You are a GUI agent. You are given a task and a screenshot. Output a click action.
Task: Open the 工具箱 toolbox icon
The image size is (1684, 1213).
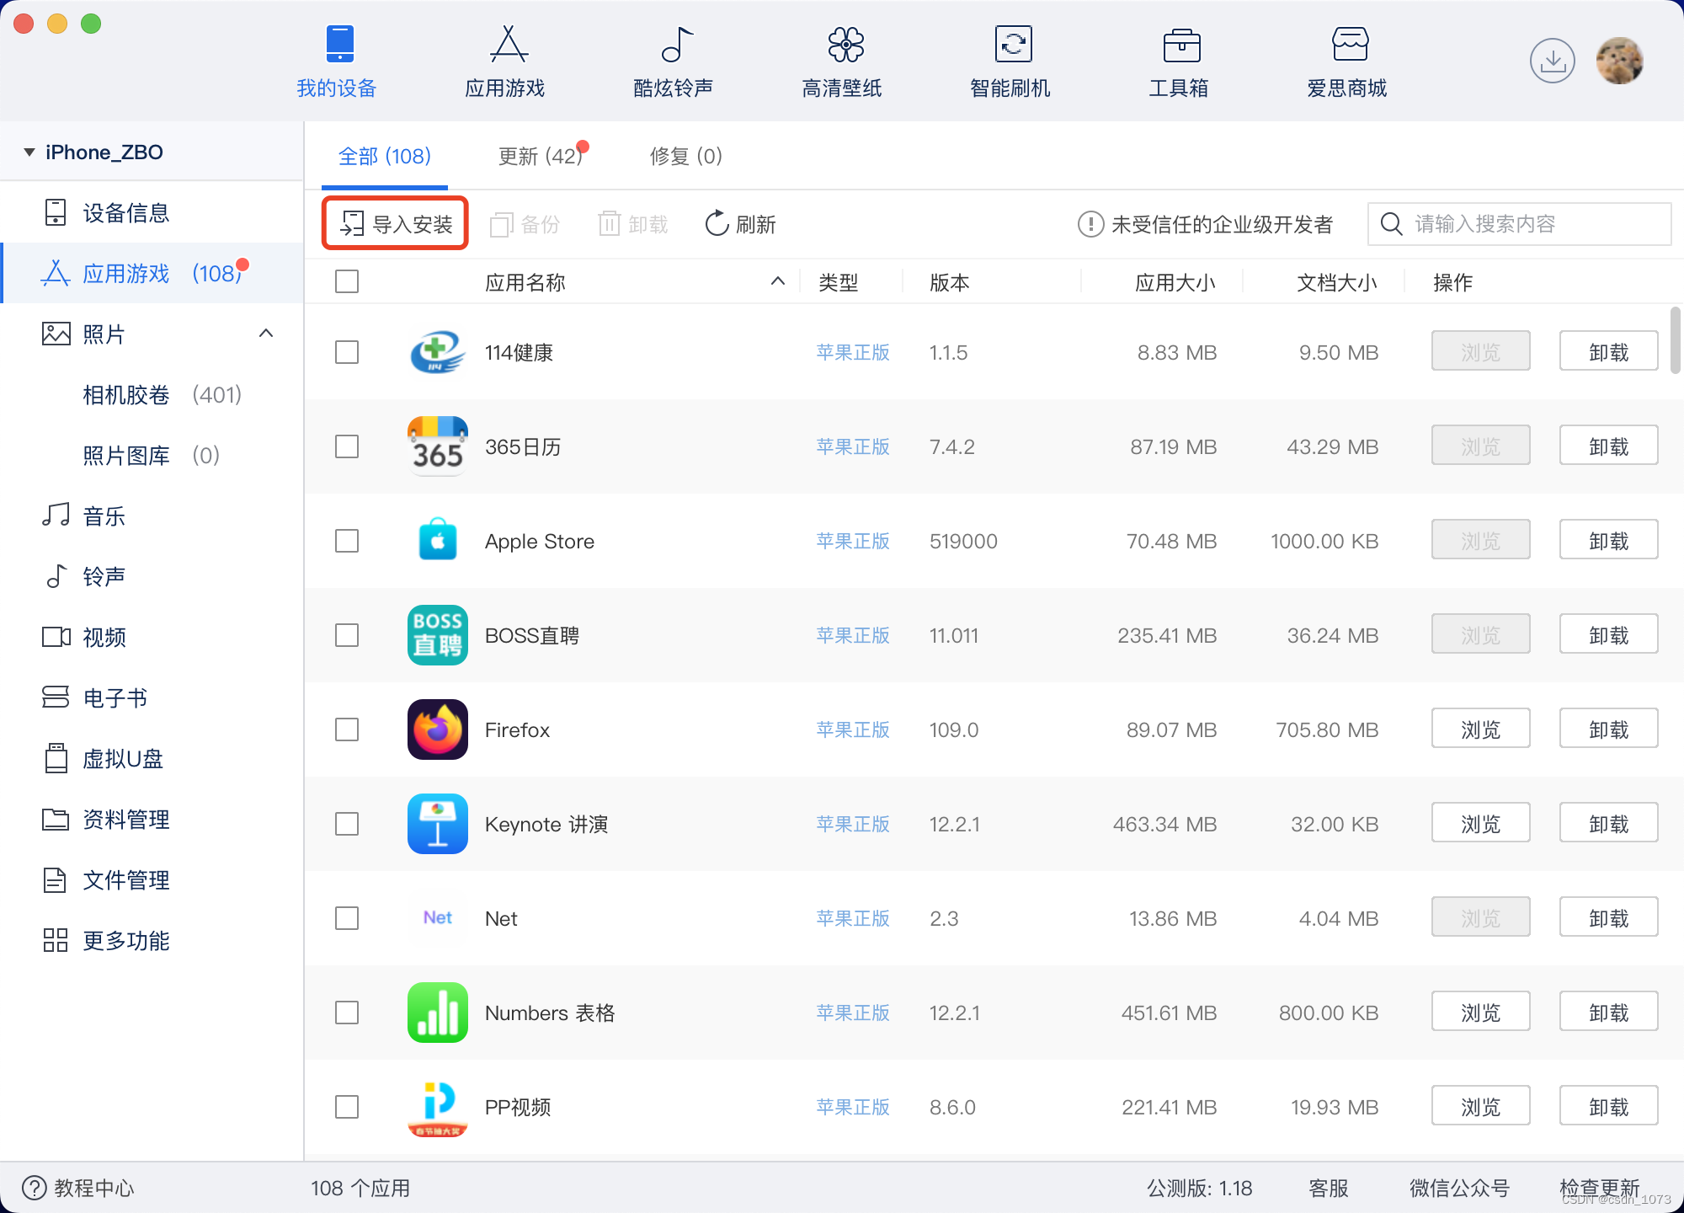(1181, 45)
